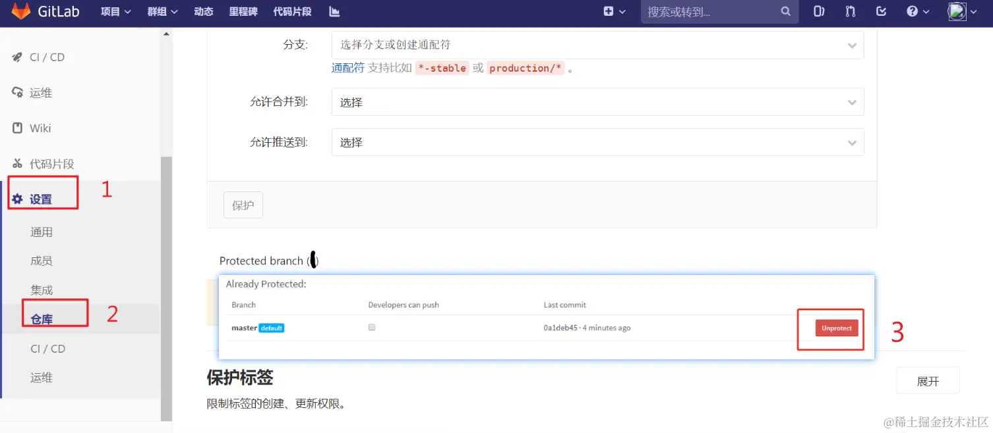
Task: Open the to-do list icon
Action: [x=882, y=11]
